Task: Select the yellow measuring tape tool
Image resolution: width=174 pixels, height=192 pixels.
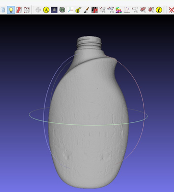Action: point(78,10)
